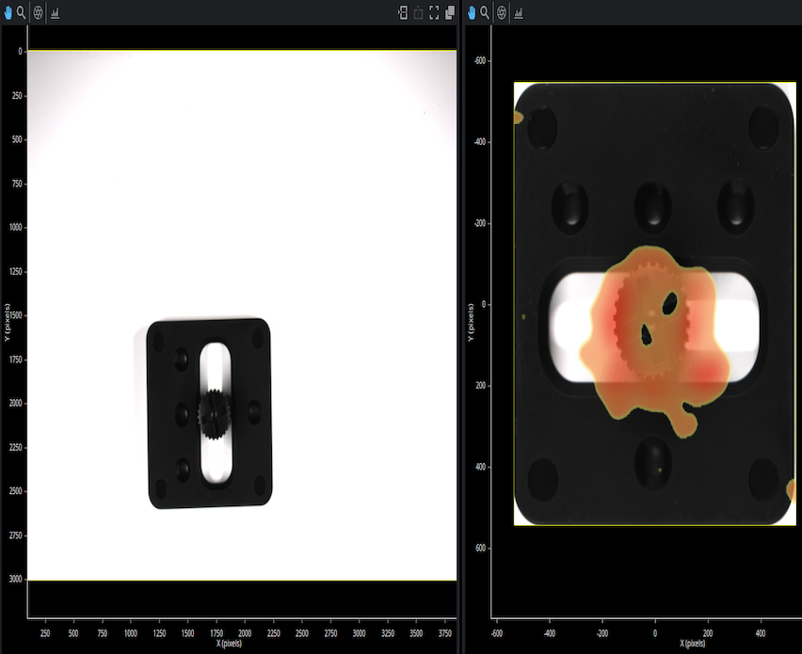Viewport: 802px width, 654px height.
Task: Open the histogram chart icon in left viewer
Action: coord(55,13)
